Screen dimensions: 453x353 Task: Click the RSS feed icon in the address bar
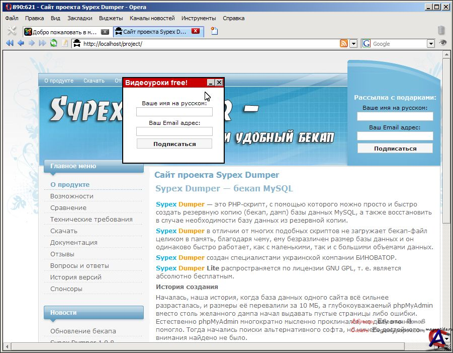(x=344, y=44)
